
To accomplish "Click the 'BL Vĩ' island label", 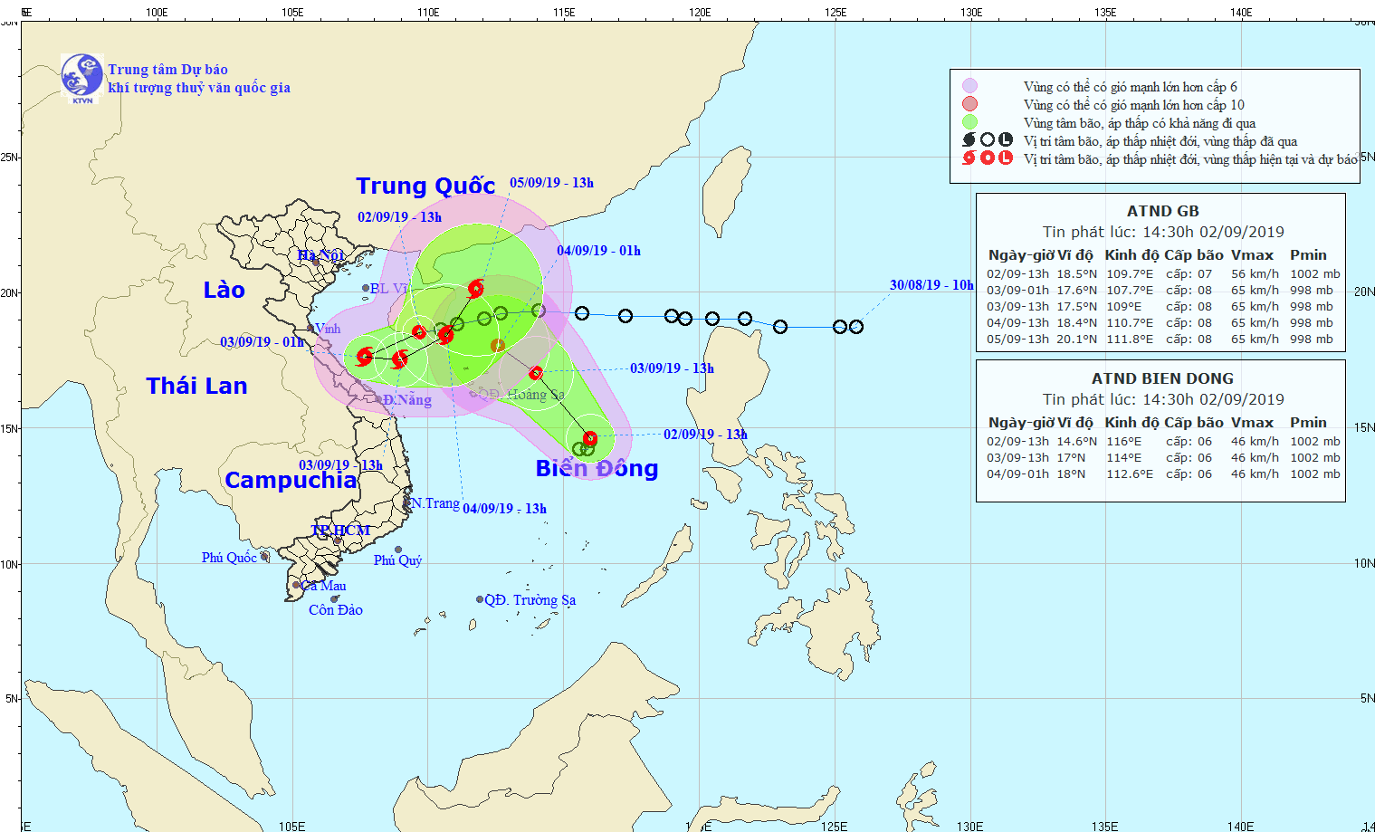I will click(389, 288).
